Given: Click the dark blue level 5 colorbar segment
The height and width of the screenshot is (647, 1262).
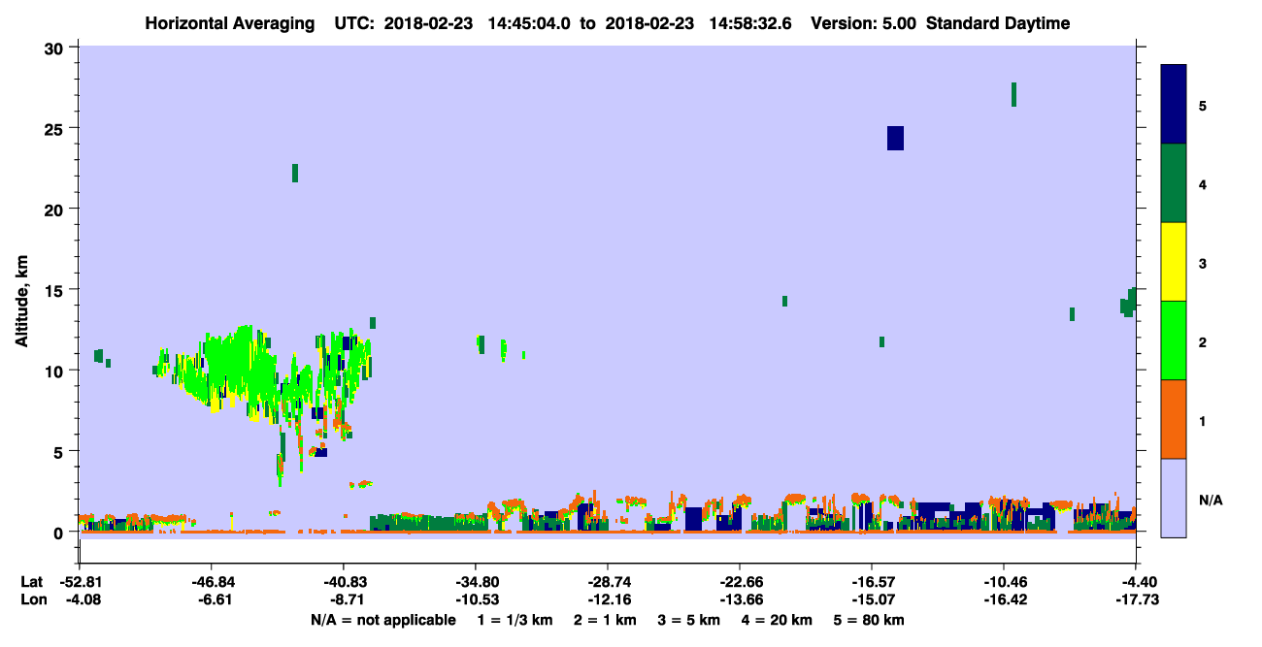Looking at the screenshot, I should [1174, 105].
